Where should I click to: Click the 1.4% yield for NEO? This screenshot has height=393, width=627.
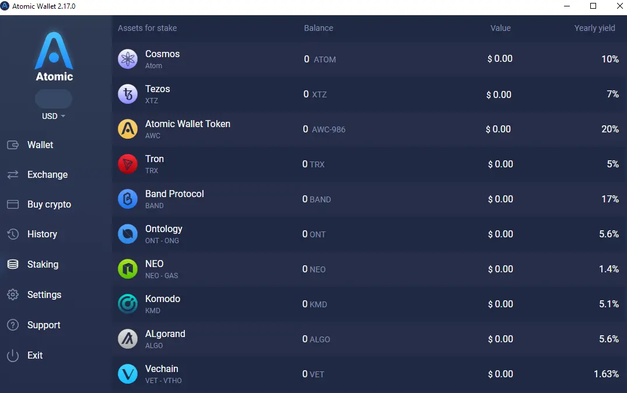point(608,269)
